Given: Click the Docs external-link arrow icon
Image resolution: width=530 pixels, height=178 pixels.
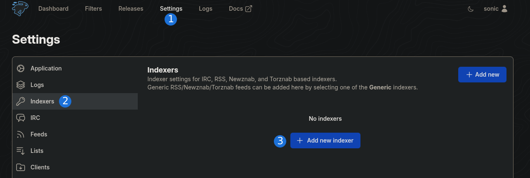Looking at the screenshot, I should tap(249, 9).
